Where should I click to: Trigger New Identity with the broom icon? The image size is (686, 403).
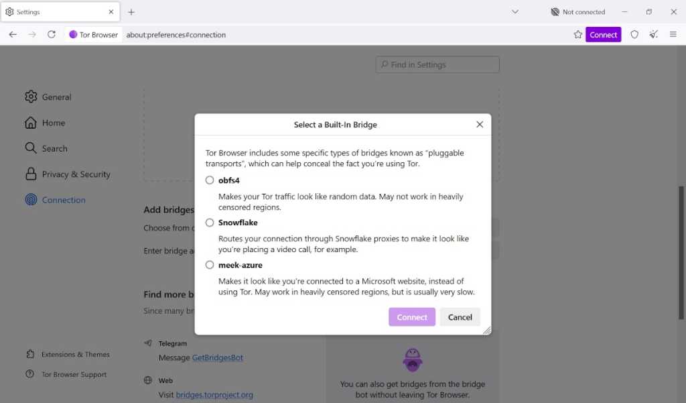point(653,34)
